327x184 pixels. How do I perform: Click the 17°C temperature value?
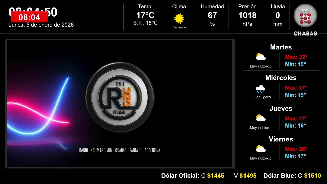coord(145,15)
